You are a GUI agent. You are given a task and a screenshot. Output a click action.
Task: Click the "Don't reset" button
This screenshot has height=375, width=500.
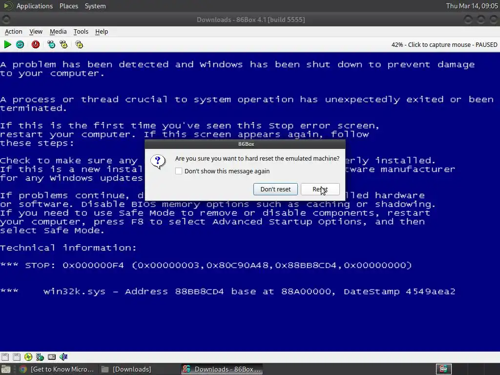pos(275,189)
